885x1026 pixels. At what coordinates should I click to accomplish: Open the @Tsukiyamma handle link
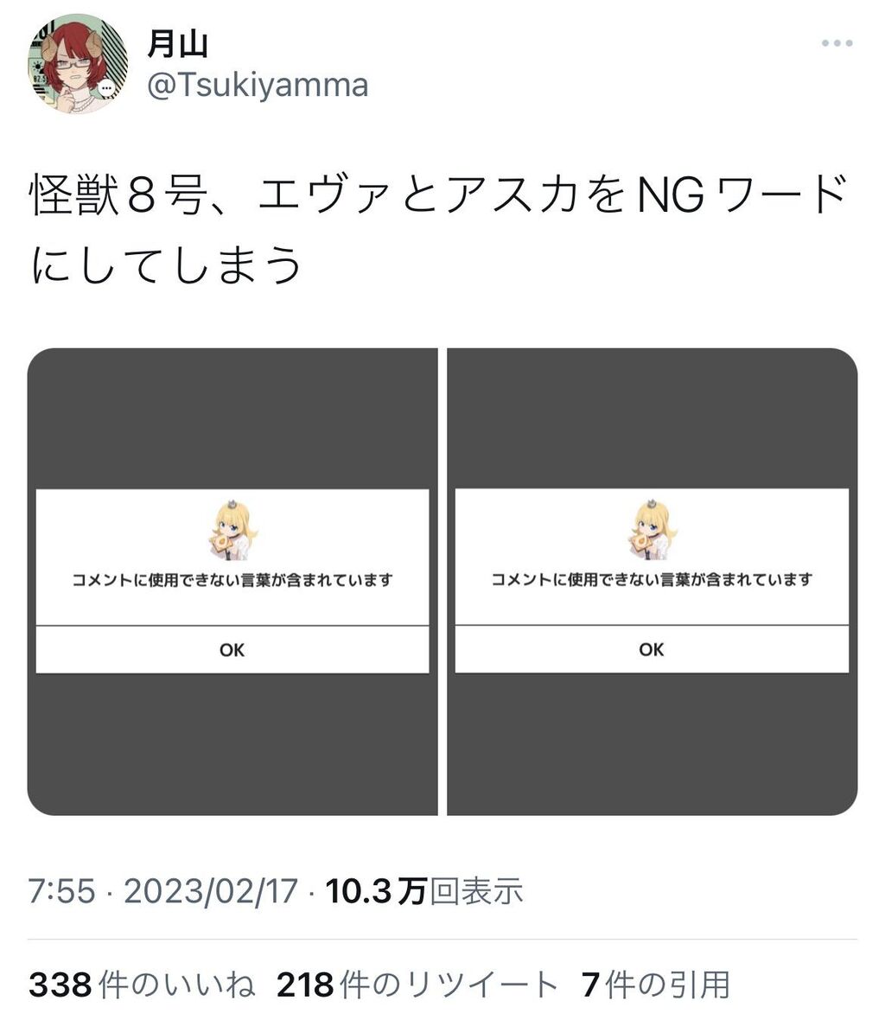258,85
